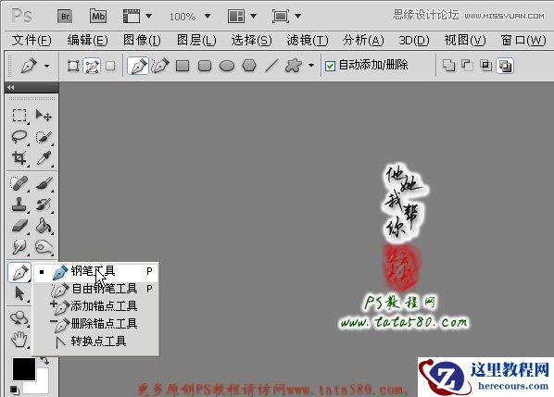Select the Spot Healing Brush tool
554x397 pixels.
coord(19,183)
